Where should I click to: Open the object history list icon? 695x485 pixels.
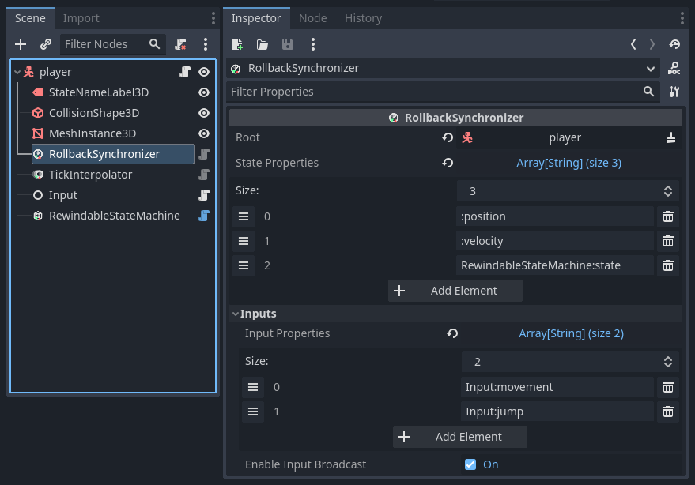[x=674, y=44]
